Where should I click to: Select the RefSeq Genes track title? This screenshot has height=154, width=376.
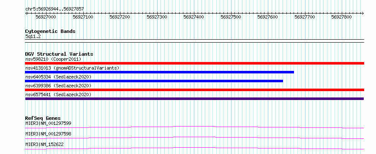tap(43, 118)
